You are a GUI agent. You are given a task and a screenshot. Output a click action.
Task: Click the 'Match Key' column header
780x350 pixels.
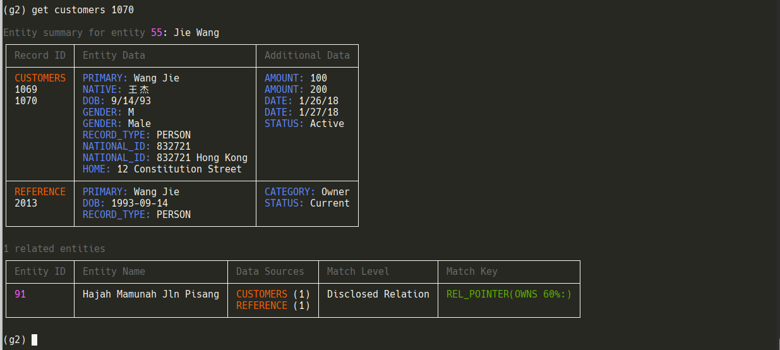[472, 272]
